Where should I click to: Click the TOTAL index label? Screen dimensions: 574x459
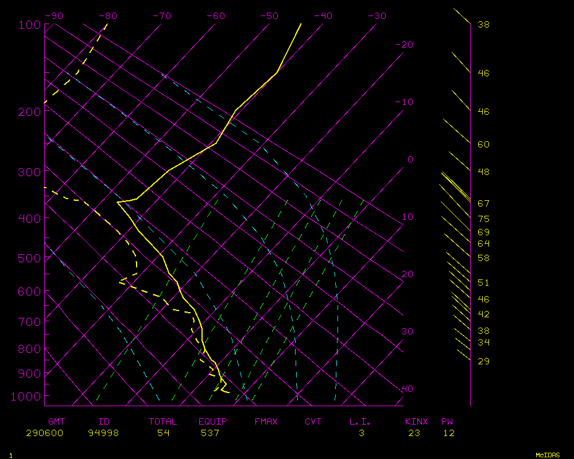point(163,422)
